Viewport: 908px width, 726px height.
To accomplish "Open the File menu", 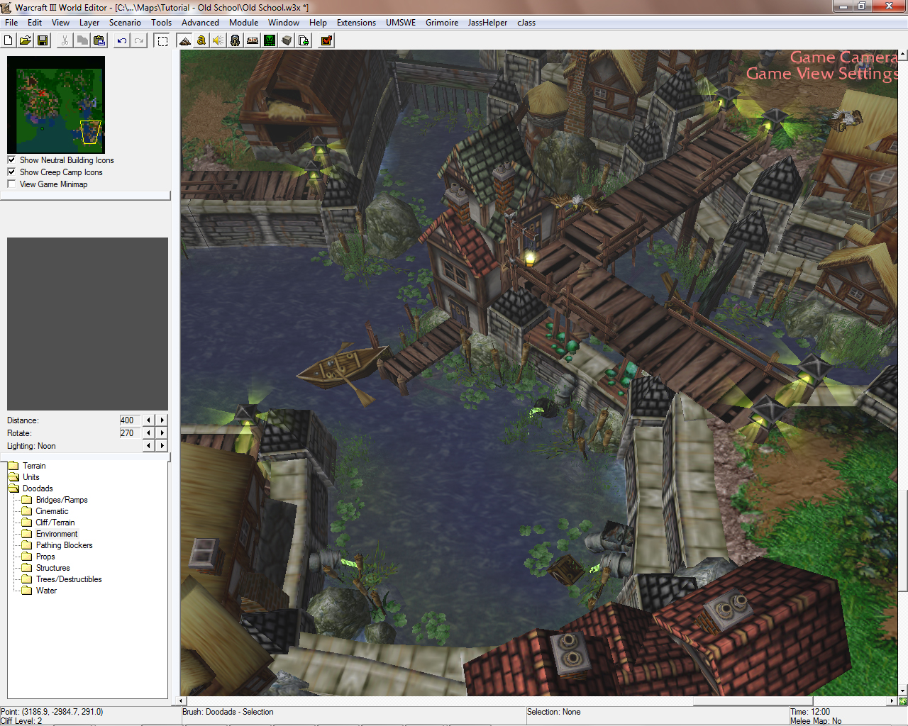I will point(11,23).
